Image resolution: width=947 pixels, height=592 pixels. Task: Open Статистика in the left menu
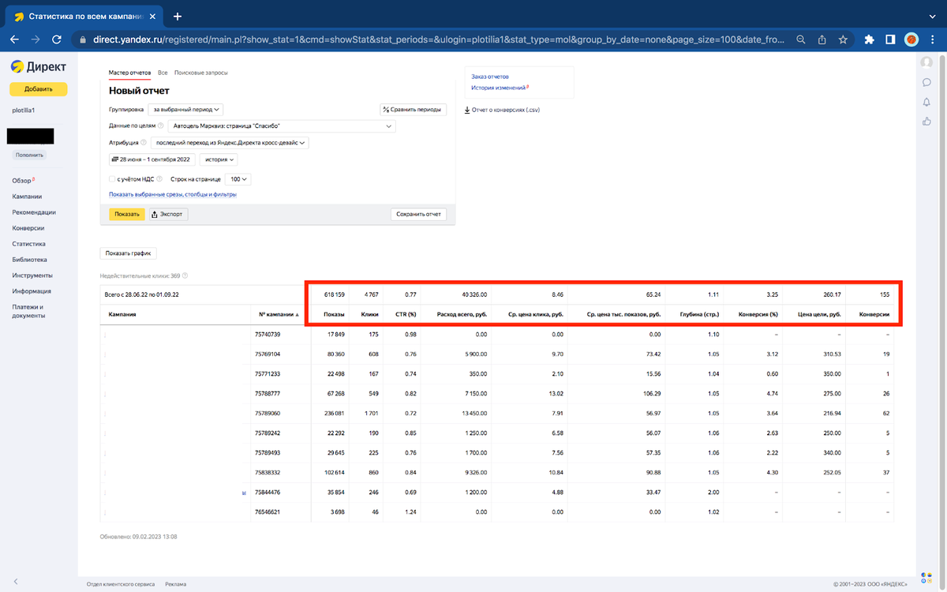point(28,244)
